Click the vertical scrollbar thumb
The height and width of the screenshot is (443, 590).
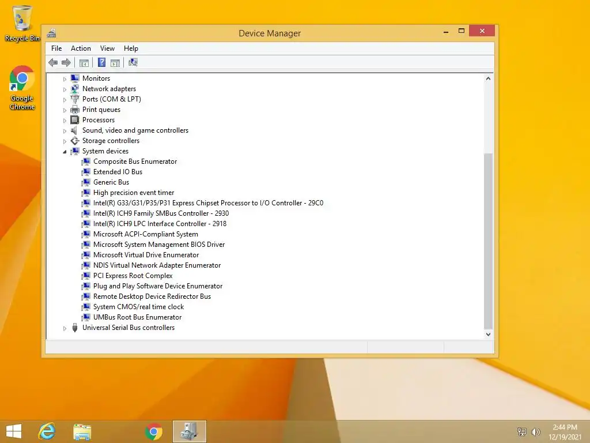(488, 241)
